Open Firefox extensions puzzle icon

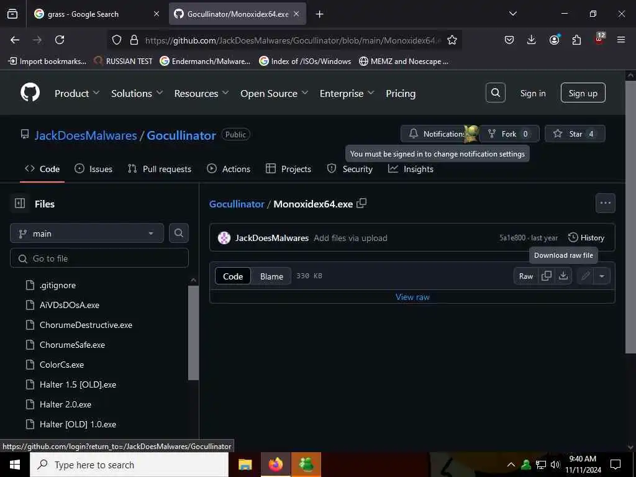(576, 40)
